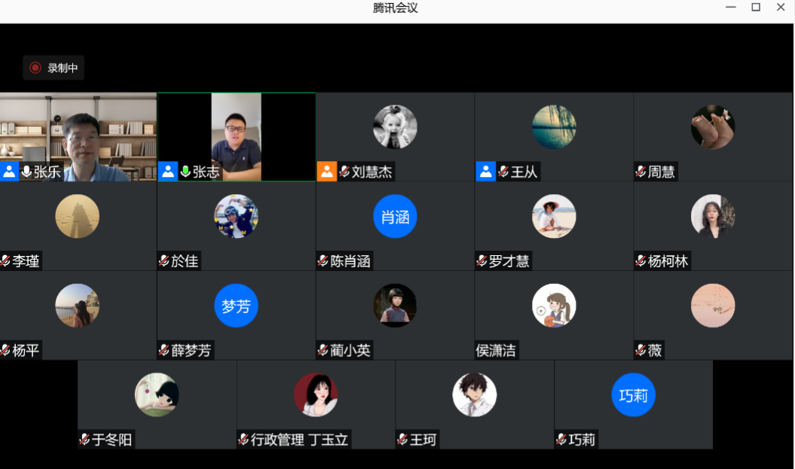
Task: Click the blue person badge beside 王从
Action: click(485, 172)
